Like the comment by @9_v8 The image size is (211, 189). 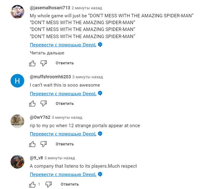(x=32, y=184)
